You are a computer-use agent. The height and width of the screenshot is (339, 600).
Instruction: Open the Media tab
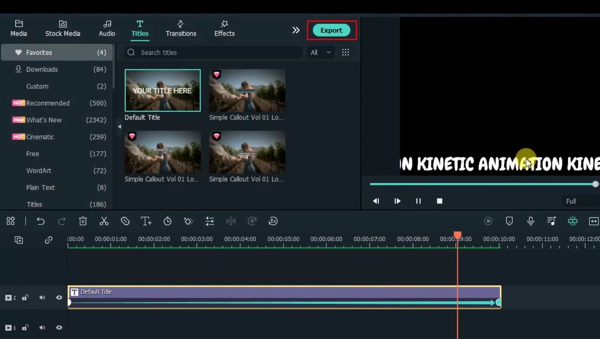tap(18, 29)
